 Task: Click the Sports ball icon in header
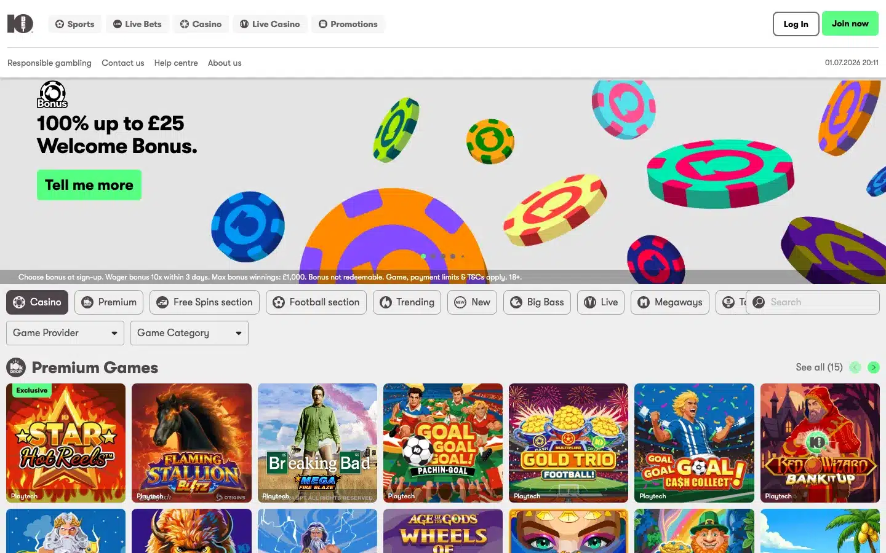click(x=60, y=24)
